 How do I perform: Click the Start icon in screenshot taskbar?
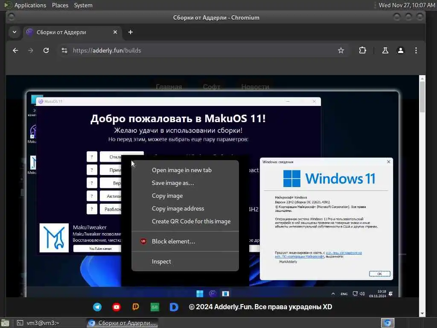(200, 294)
